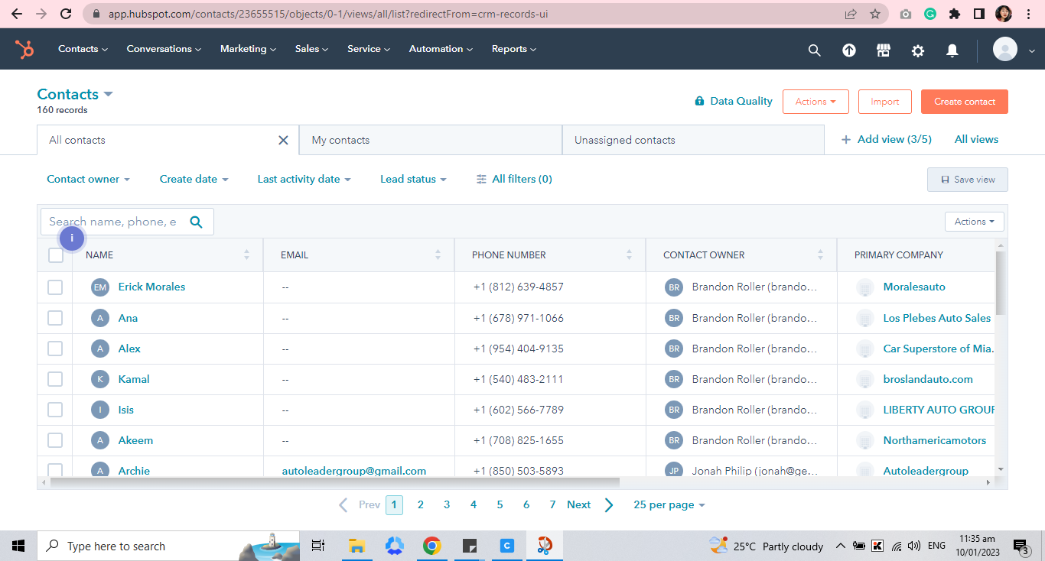Click the share icon in the address bar
The width and height of the screenshot is (1045, 561).
point(851,14)
